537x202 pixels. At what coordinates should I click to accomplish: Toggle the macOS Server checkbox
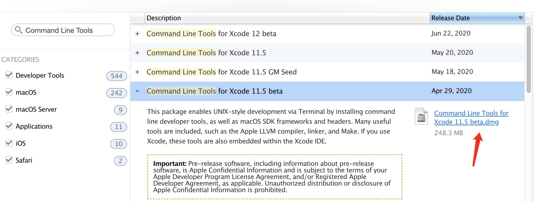pos(9,109)
